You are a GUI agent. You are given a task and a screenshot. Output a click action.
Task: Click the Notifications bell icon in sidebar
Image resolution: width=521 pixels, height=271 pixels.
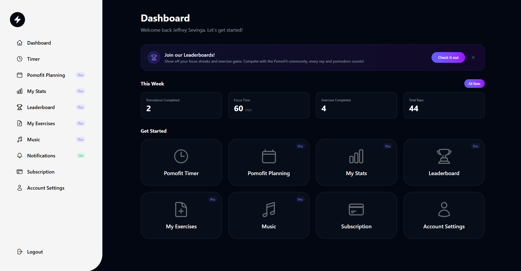click(20, 156)
